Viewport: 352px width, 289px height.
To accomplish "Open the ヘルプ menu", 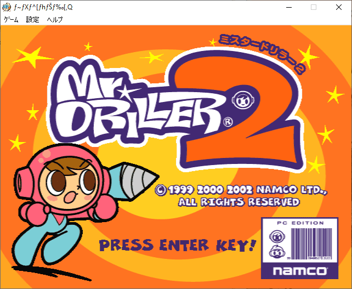I will tap(55, 20).
